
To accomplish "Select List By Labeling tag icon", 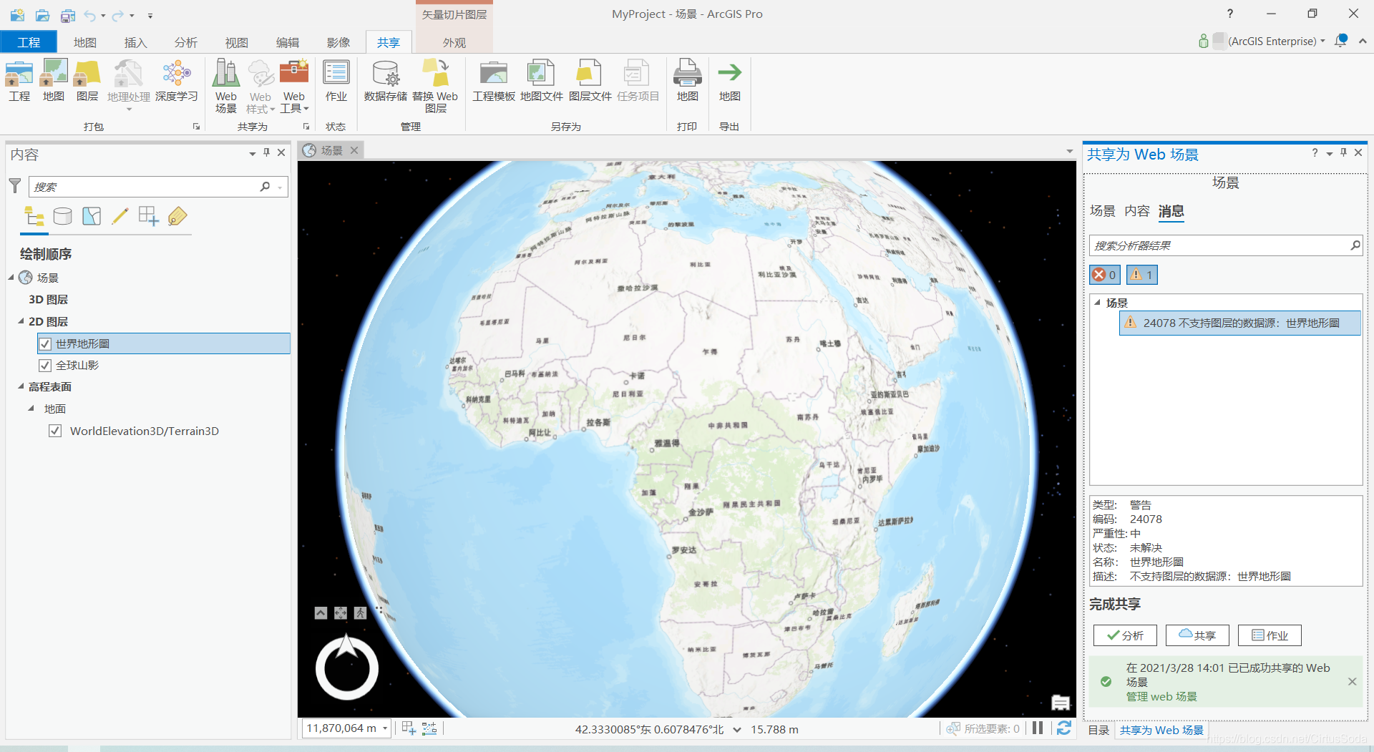I will tap(177, 216).
